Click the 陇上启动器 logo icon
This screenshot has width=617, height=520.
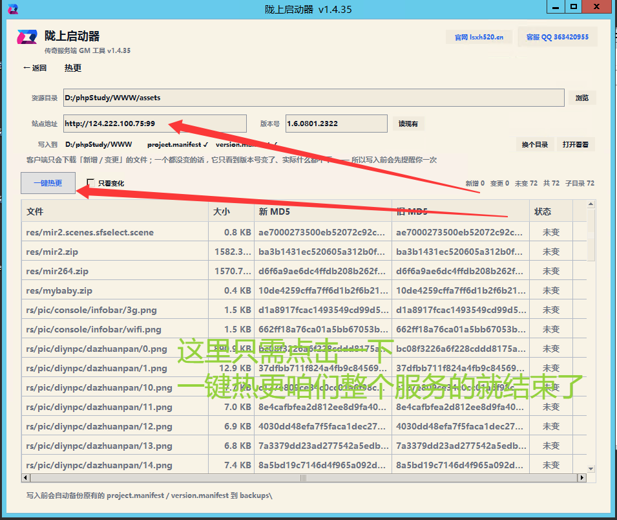(x=26, y=37)
